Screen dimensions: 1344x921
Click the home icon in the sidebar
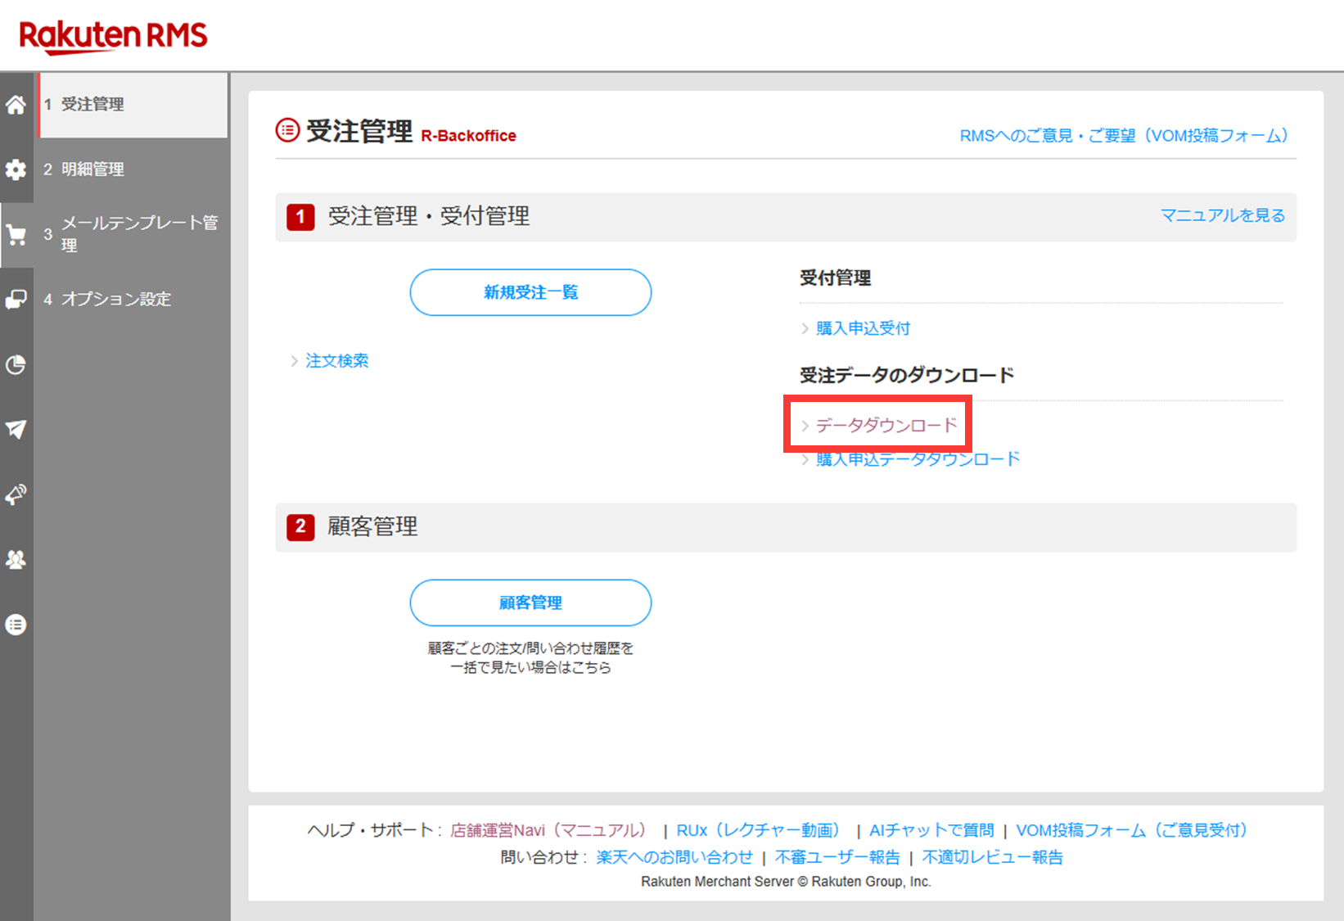coord(16,105)
